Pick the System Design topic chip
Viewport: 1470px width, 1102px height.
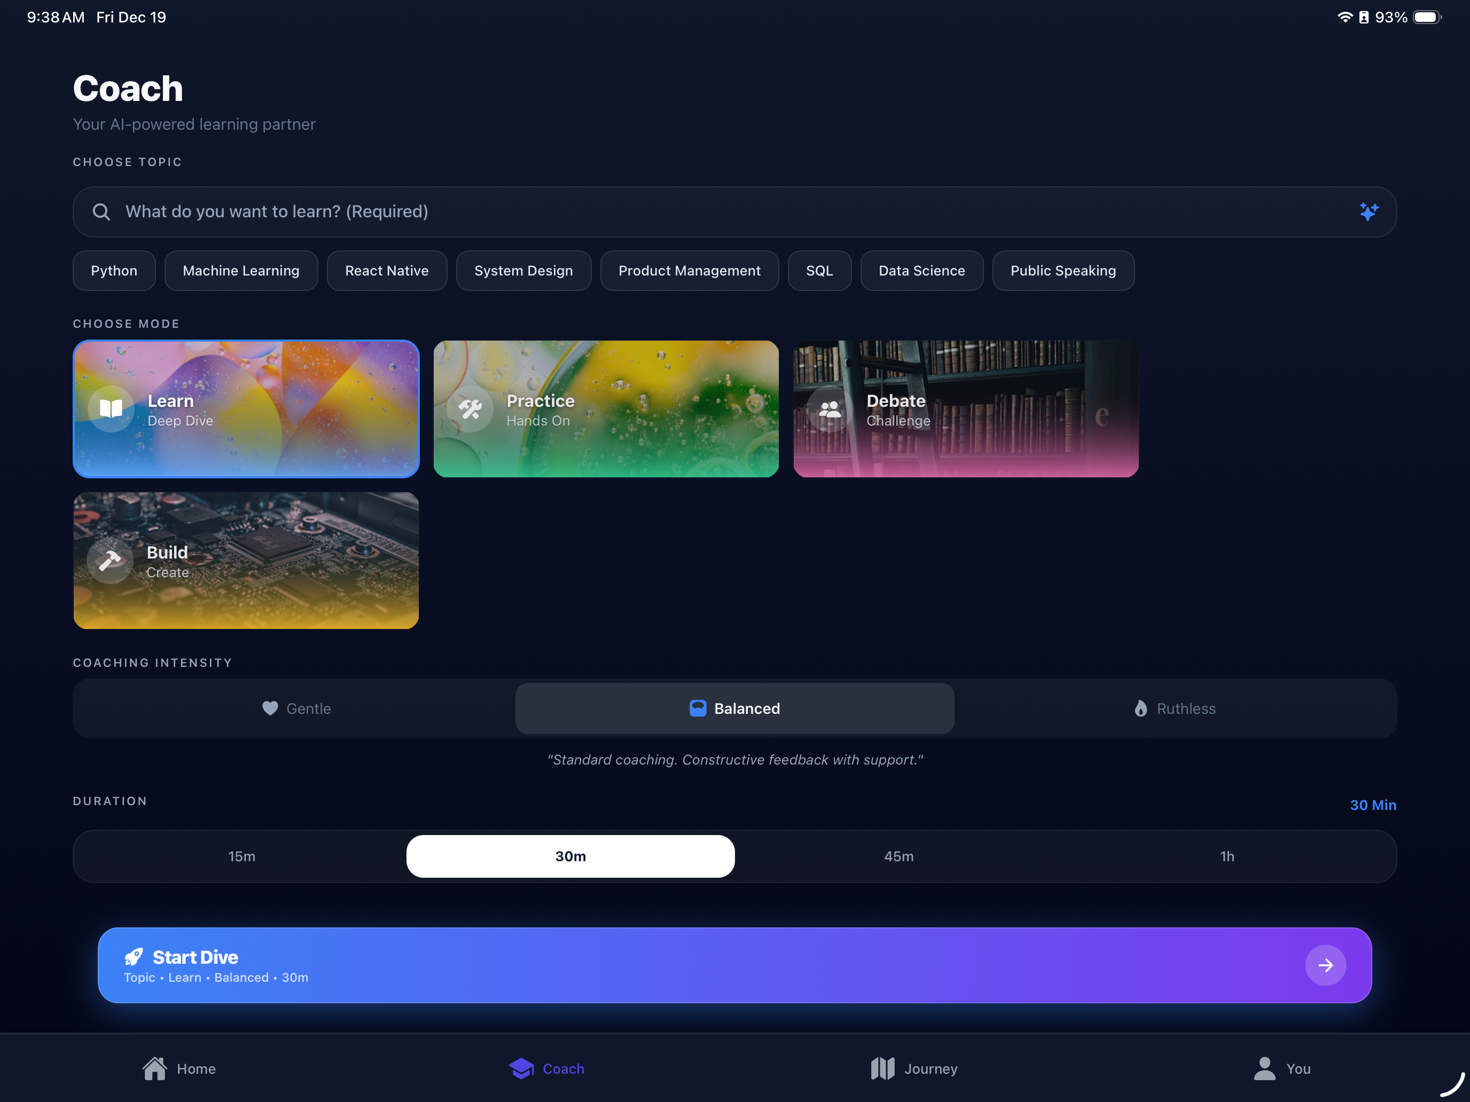click(523, 270)
